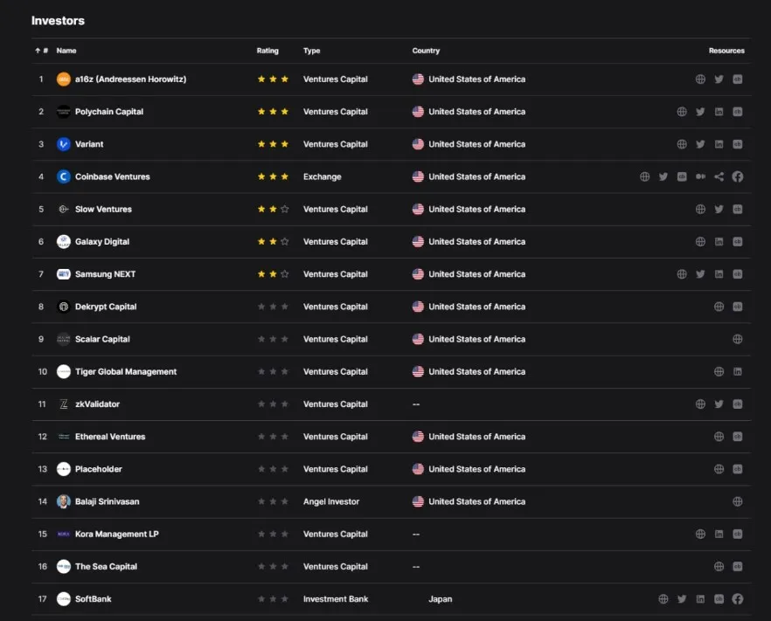Open Kora Management LP LinkedIn icon

[719, 534]
